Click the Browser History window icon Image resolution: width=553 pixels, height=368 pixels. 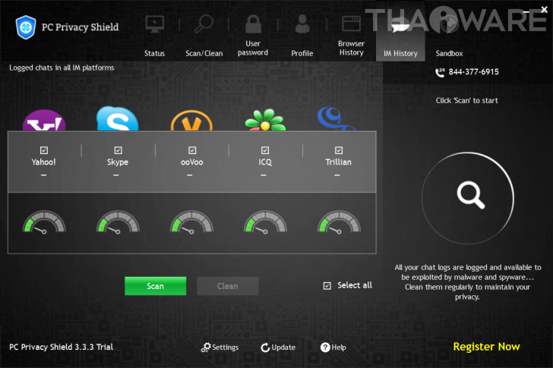tap(351, 24)
